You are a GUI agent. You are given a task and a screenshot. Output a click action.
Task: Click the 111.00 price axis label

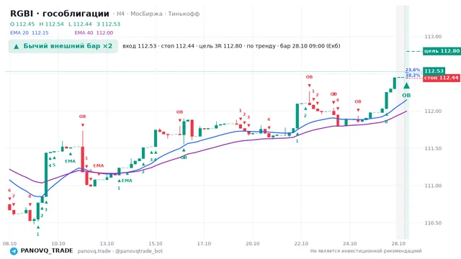[x=433, y=186]
